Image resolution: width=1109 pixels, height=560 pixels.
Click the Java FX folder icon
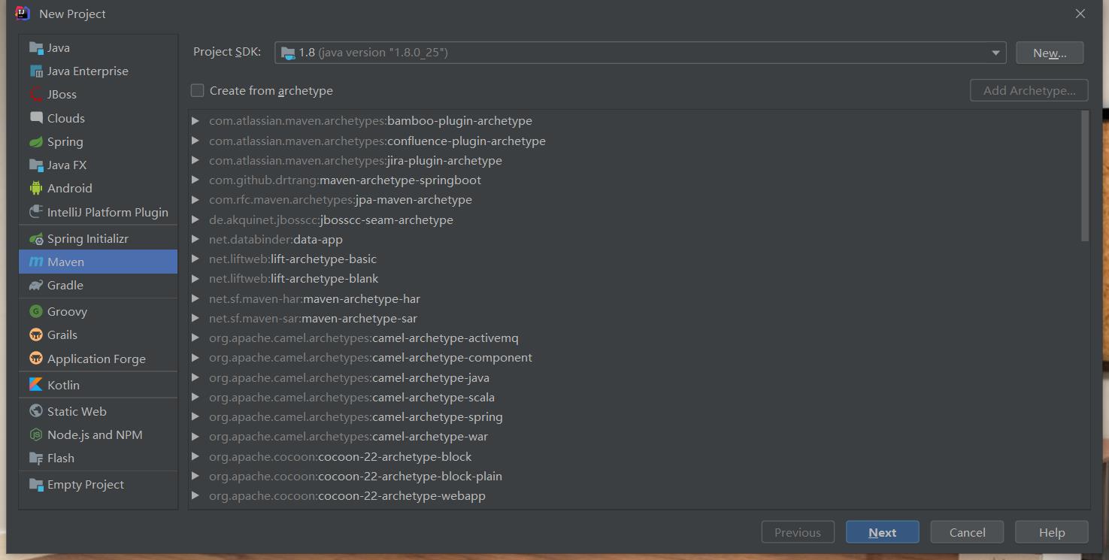36,165
